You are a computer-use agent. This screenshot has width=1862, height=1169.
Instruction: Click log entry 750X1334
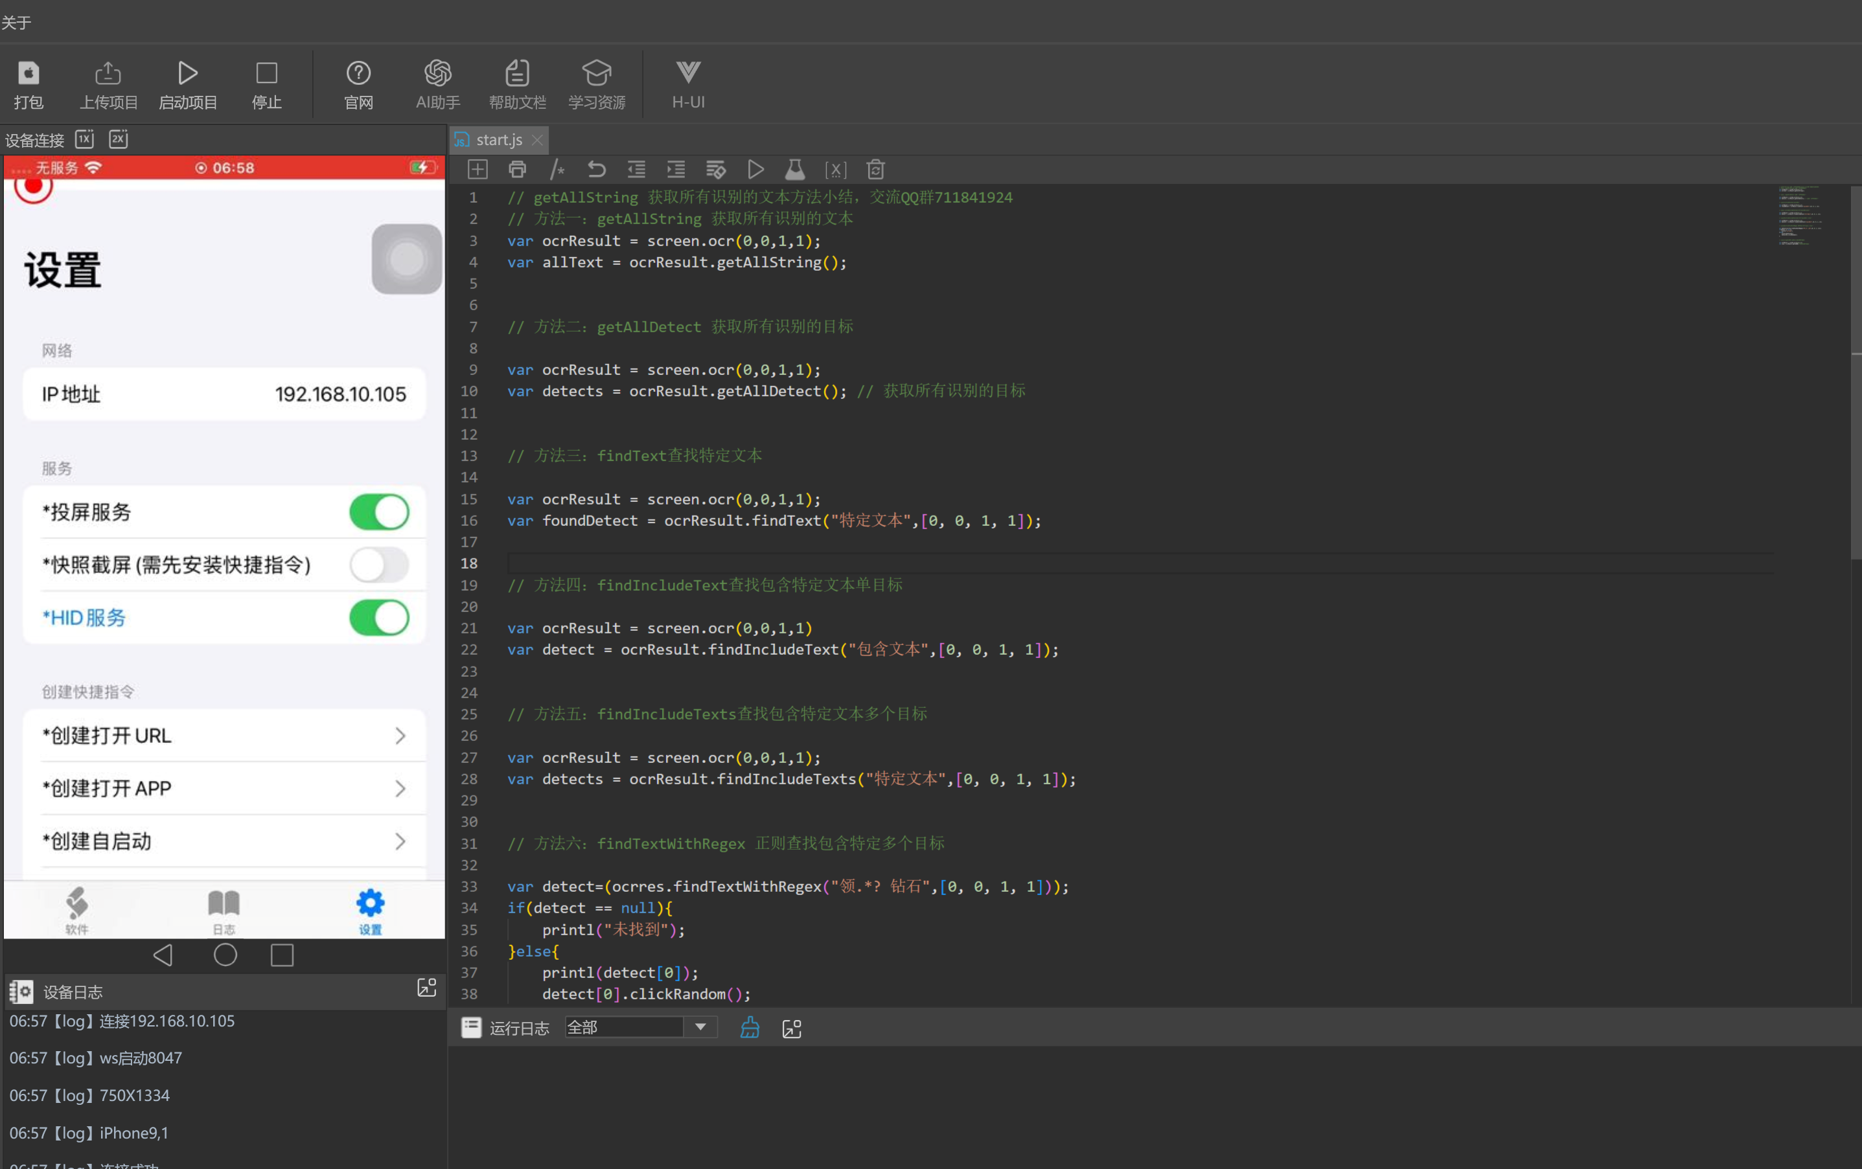[x=89, y=1096]
